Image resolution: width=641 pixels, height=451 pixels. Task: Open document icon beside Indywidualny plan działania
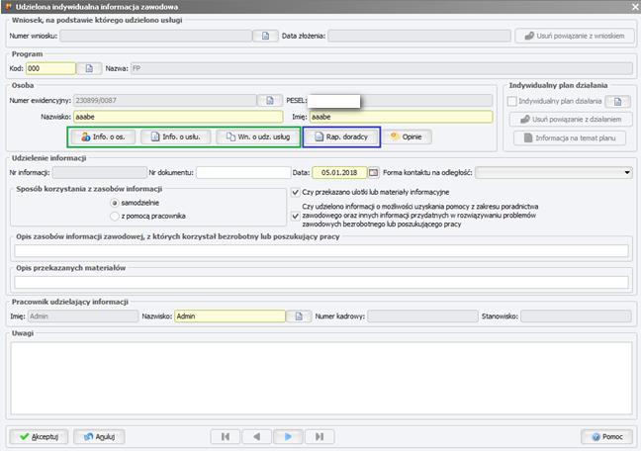[617, 101]
